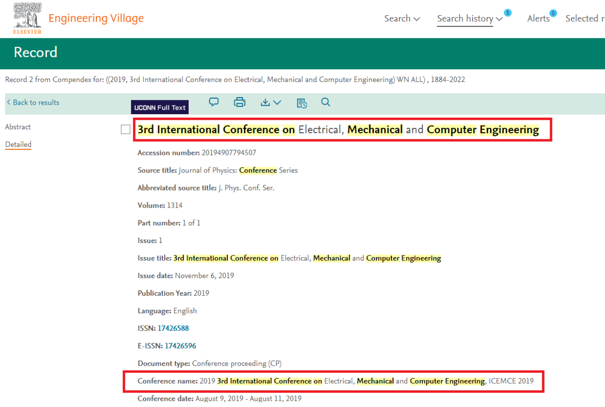Check the record selection checkbox

click(x=126, y=129)
